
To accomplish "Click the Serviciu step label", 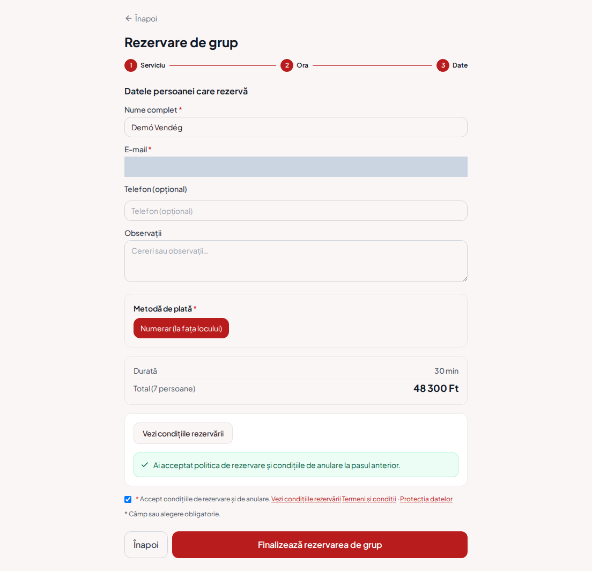I will pyautogui.click(x=152, y=65).
